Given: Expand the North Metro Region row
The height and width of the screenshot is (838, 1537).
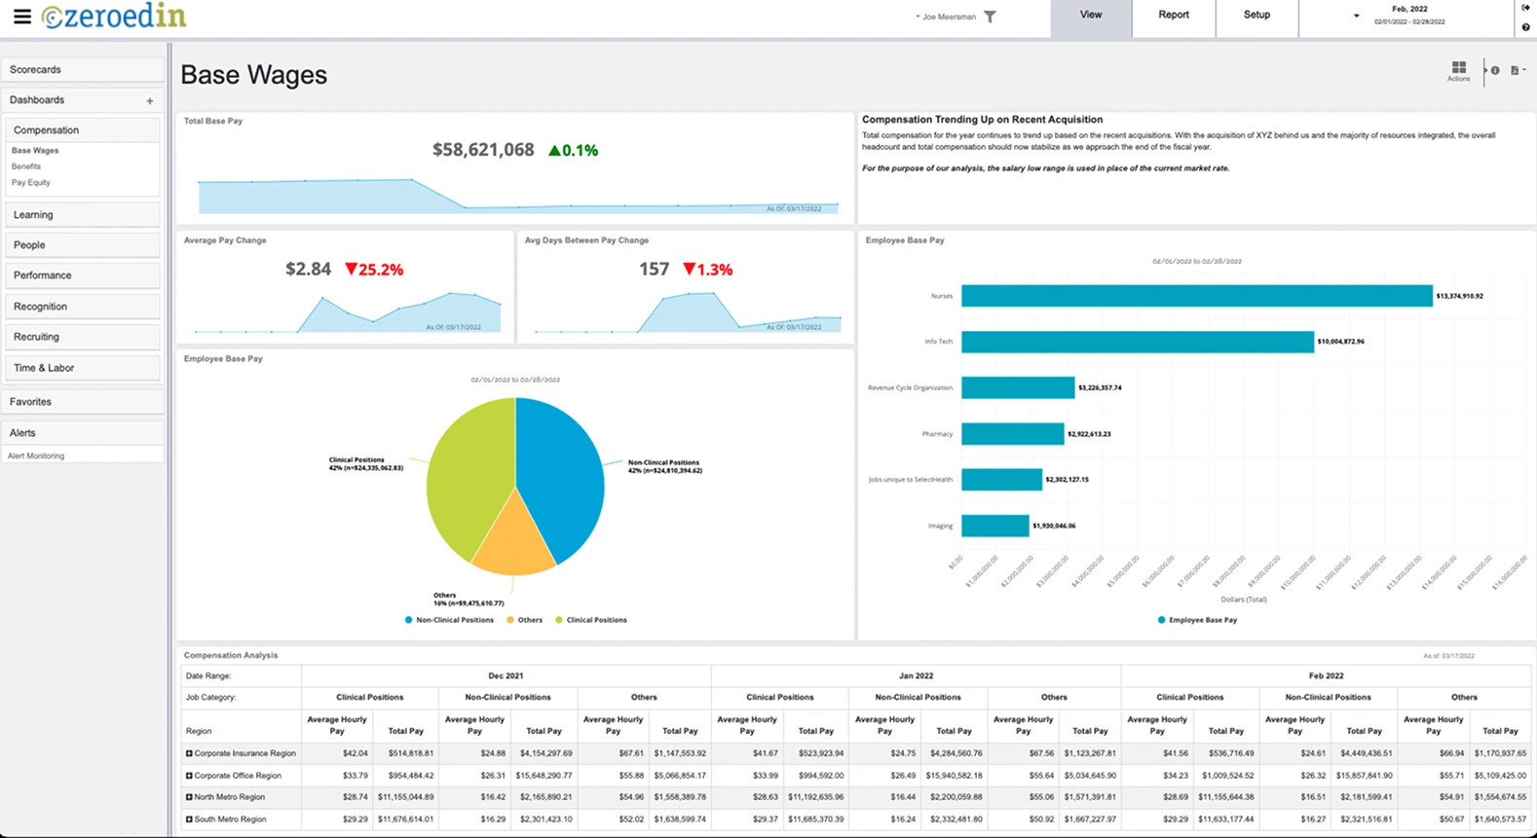Looking at the screenshot, I should (x=189, y=797).
